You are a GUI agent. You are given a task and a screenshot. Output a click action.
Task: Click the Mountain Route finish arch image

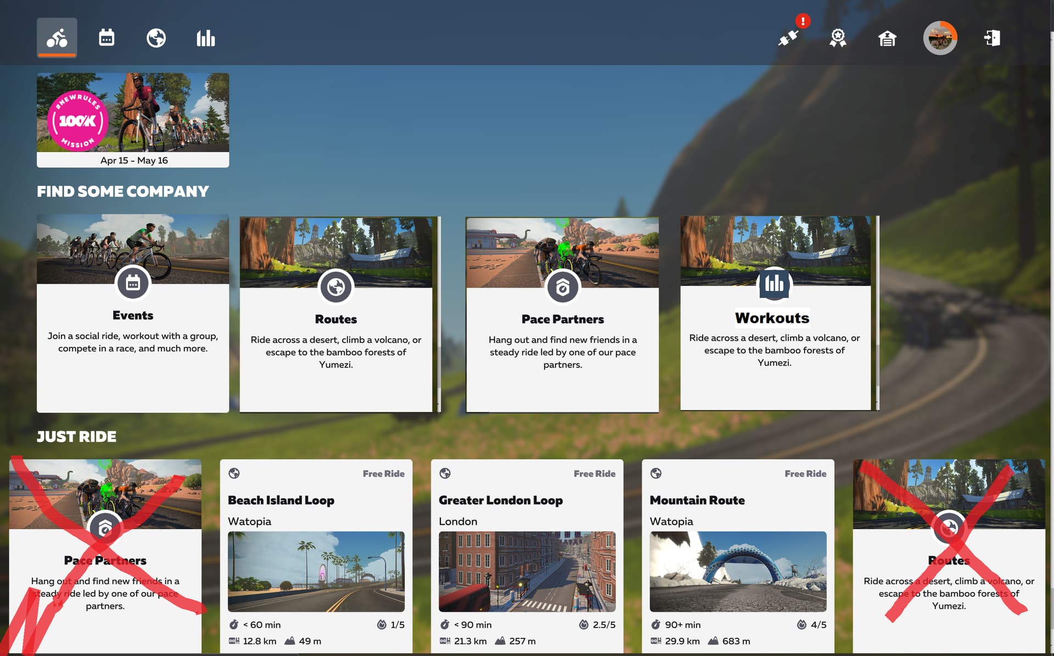(x=738, y=571)
